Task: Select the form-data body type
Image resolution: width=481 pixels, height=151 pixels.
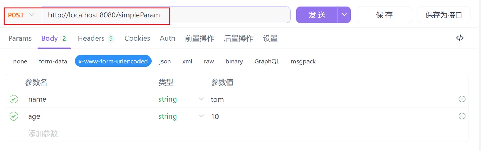Action: coord(53,61)
